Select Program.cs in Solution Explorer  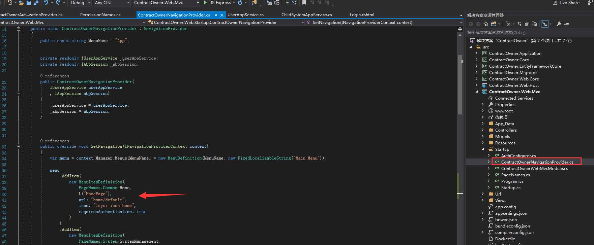tap(512, 181)
